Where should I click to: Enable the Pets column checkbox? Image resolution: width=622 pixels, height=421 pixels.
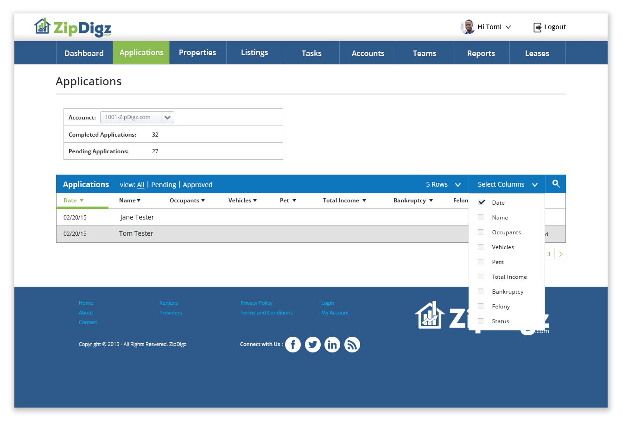[481, 262]
